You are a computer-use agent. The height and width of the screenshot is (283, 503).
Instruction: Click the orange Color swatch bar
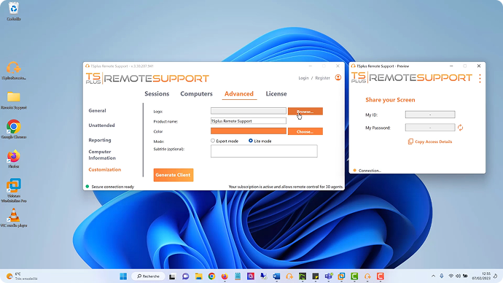[249, 131]
